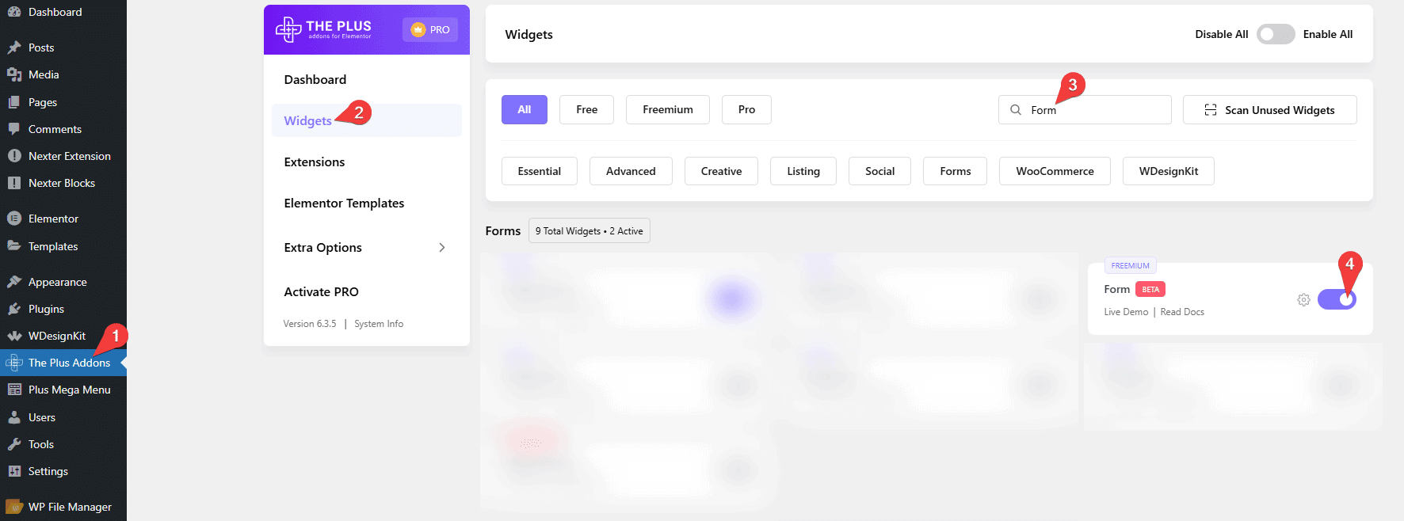The image size is (1404, 521).
Task: Toggle the Disable All / Enable All switch
Action: (x=1275, y=34)
